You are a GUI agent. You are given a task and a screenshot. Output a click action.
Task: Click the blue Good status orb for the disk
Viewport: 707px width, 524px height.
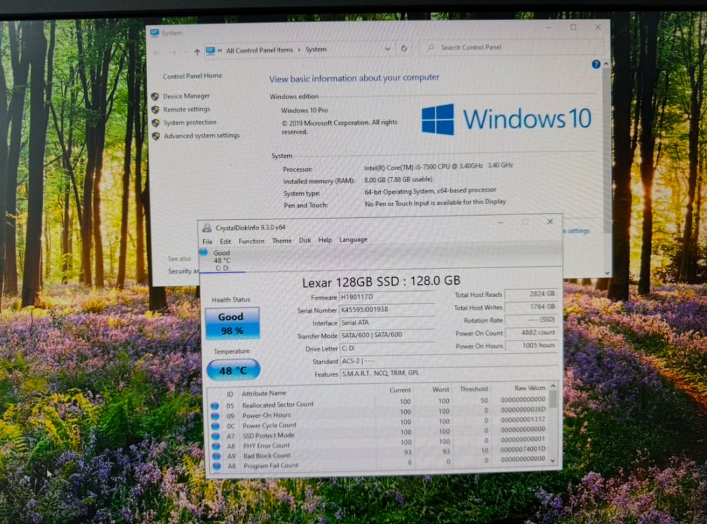204,252
